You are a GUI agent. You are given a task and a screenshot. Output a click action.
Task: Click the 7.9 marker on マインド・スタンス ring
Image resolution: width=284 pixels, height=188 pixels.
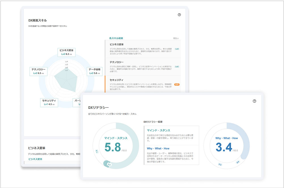tap(96, 151)
